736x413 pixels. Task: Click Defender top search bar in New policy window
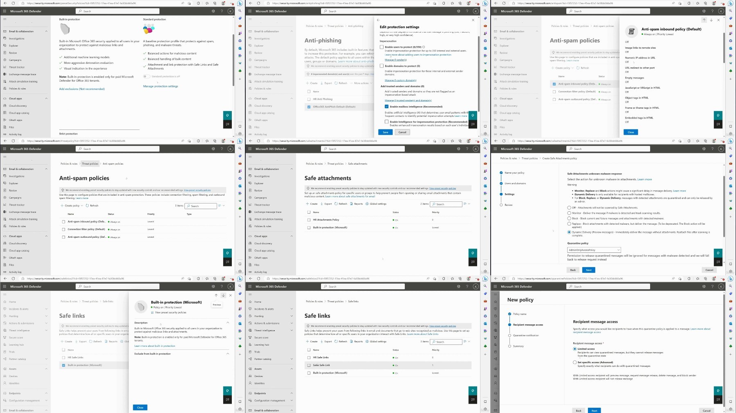coord(608,286)
